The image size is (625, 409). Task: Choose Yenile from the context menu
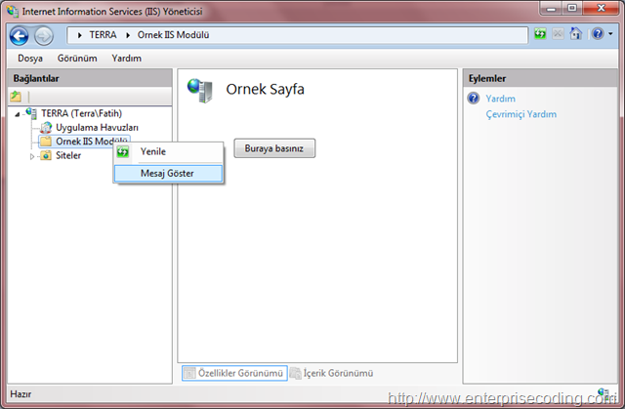[168, 151]
